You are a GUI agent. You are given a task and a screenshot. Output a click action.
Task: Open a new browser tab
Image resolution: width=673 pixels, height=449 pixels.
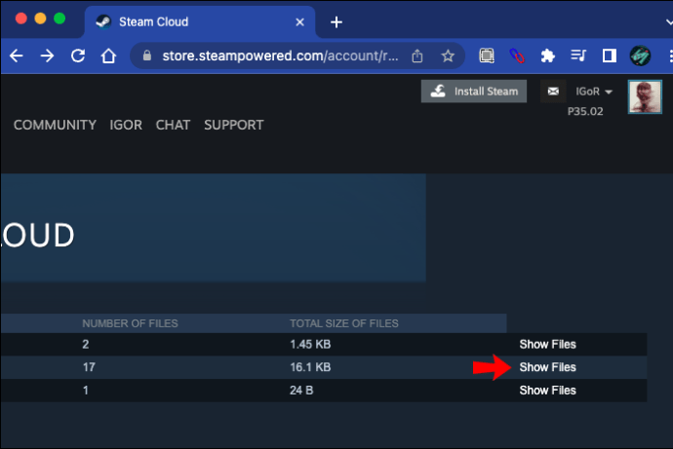coord(336,22)
